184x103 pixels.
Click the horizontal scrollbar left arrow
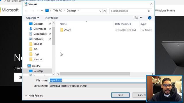[x=58, y=74]
